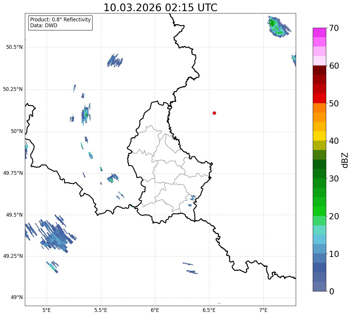Click the orange colorbar segment below 50
Screen dimensions: 352x316
pos(319,108)
